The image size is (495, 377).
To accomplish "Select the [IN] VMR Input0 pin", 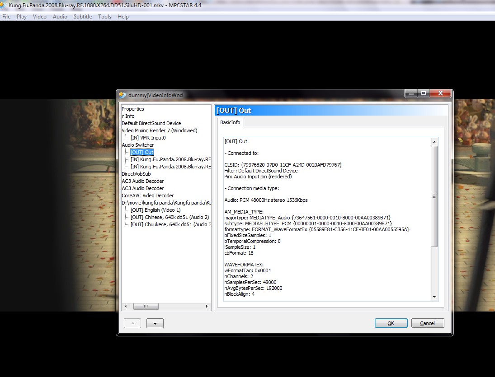I will 148,138.
